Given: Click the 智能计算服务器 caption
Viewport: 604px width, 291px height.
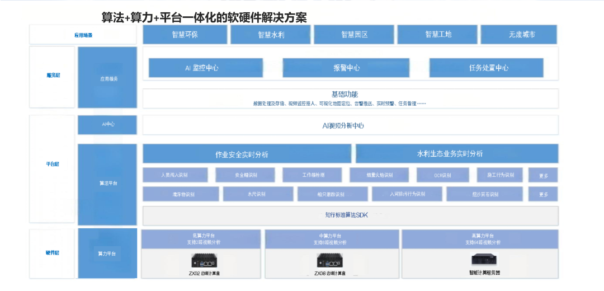Looking at the screenshot, I should tap(484, 273).
